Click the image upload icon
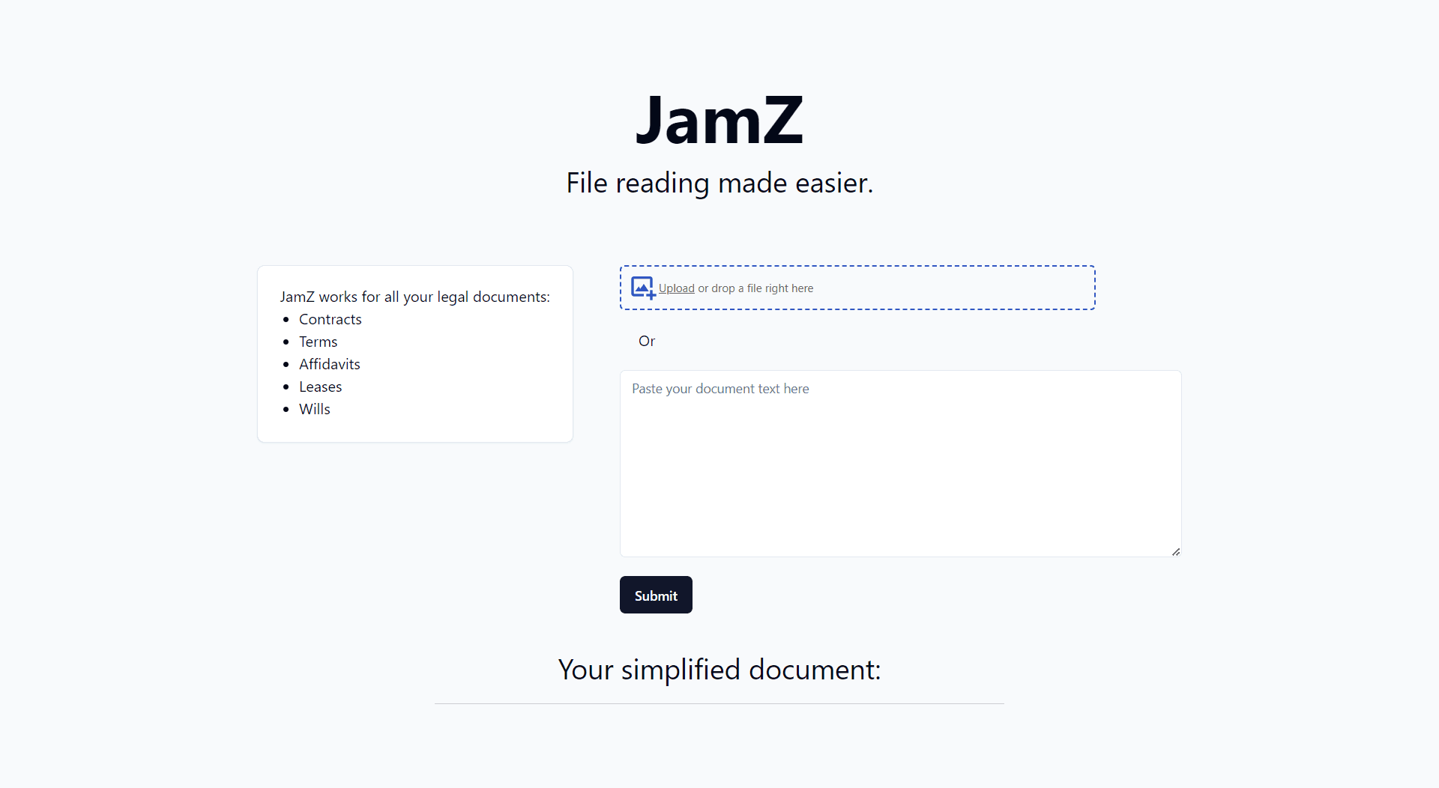 643,288
